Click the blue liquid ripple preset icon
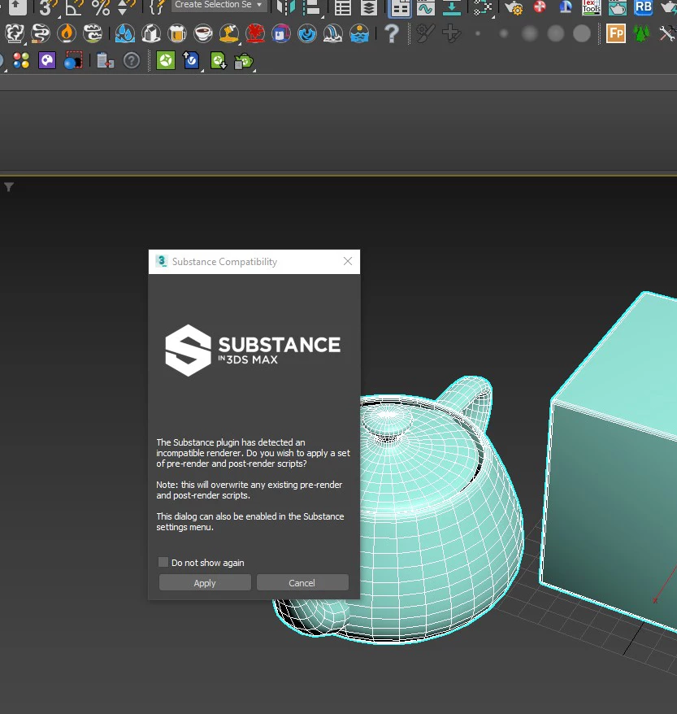Image resolution: width=677 pixels, height=714 pixels. tap(307, 33)
